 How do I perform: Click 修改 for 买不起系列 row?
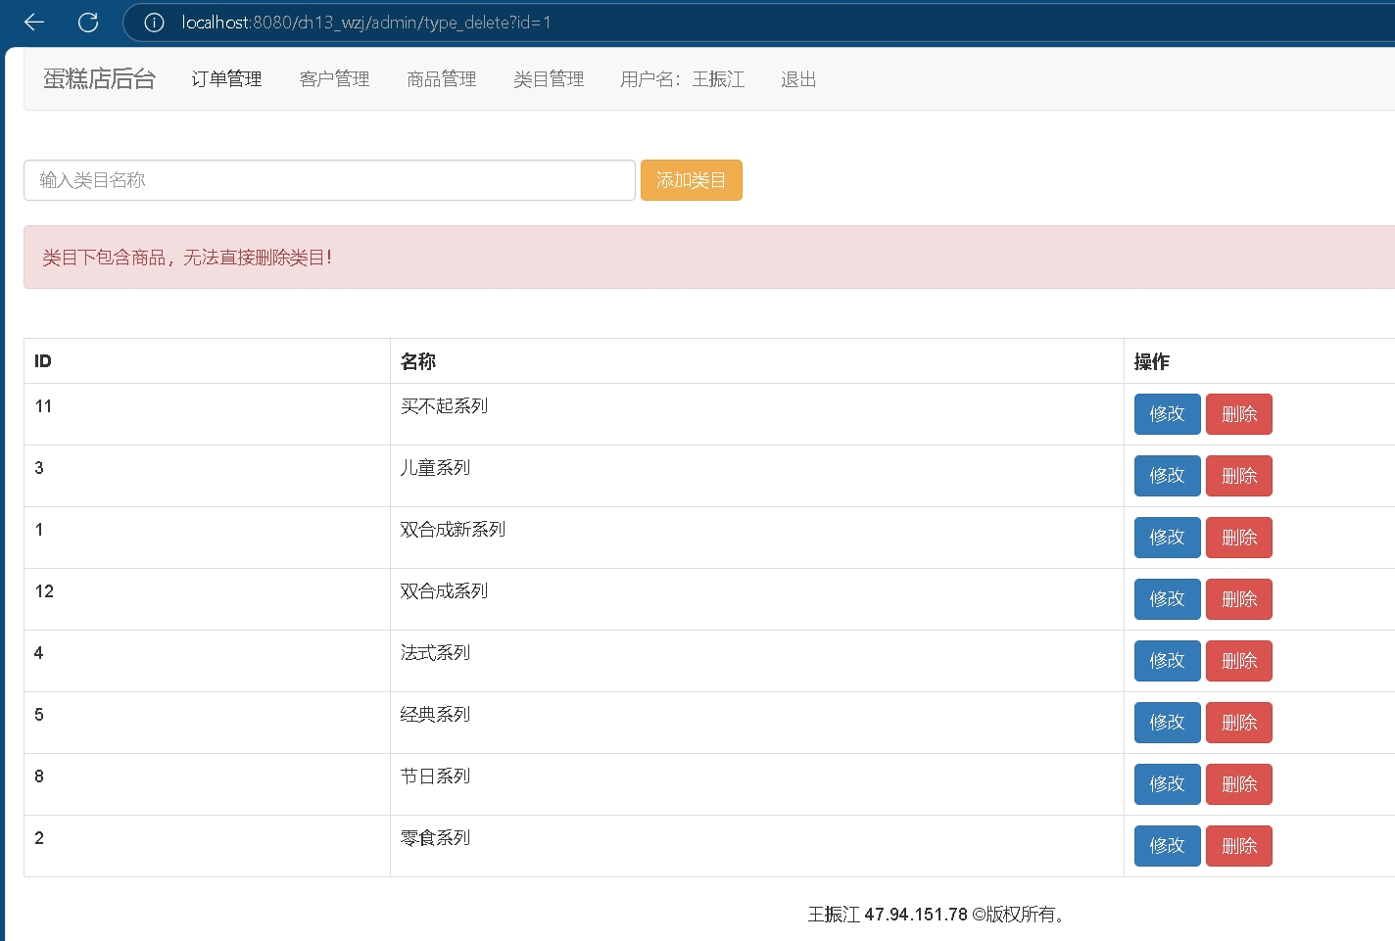(x=1167, y=414)
